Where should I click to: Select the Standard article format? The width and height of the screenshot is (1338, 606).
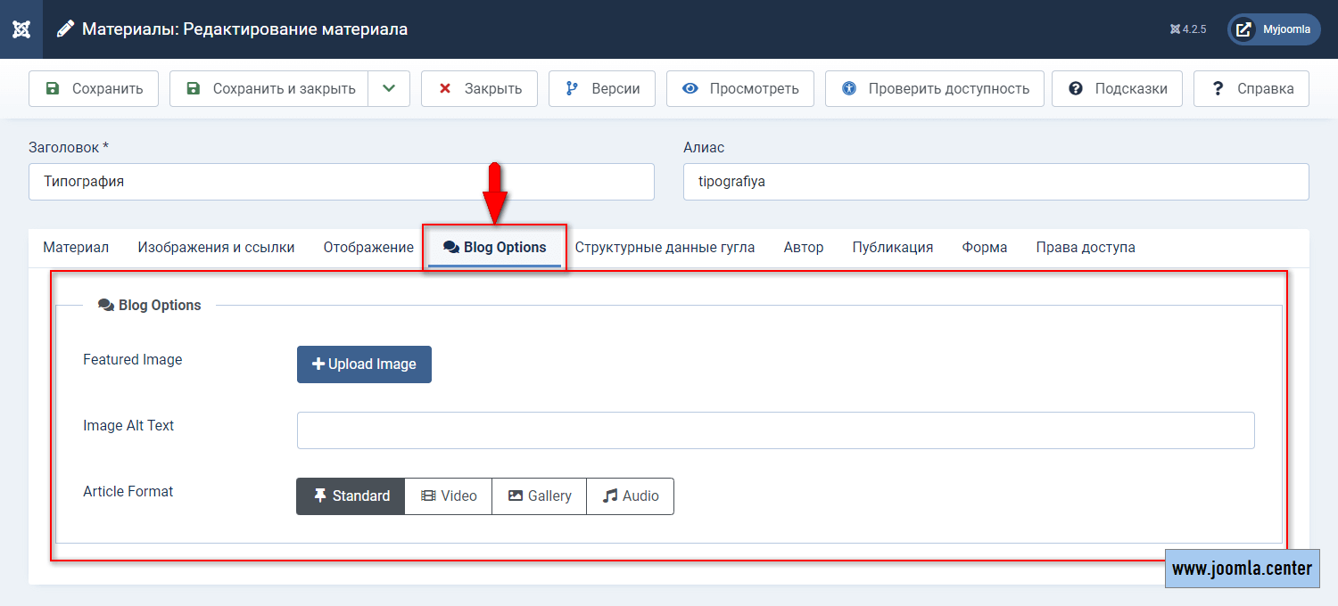click(x=351, y=496)
